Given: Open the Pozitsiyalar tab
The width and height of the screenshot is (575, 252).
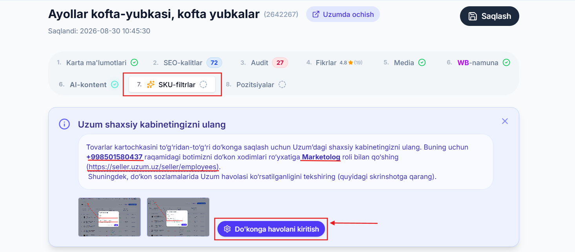Looking at the screenshot, I should (255, 84).
